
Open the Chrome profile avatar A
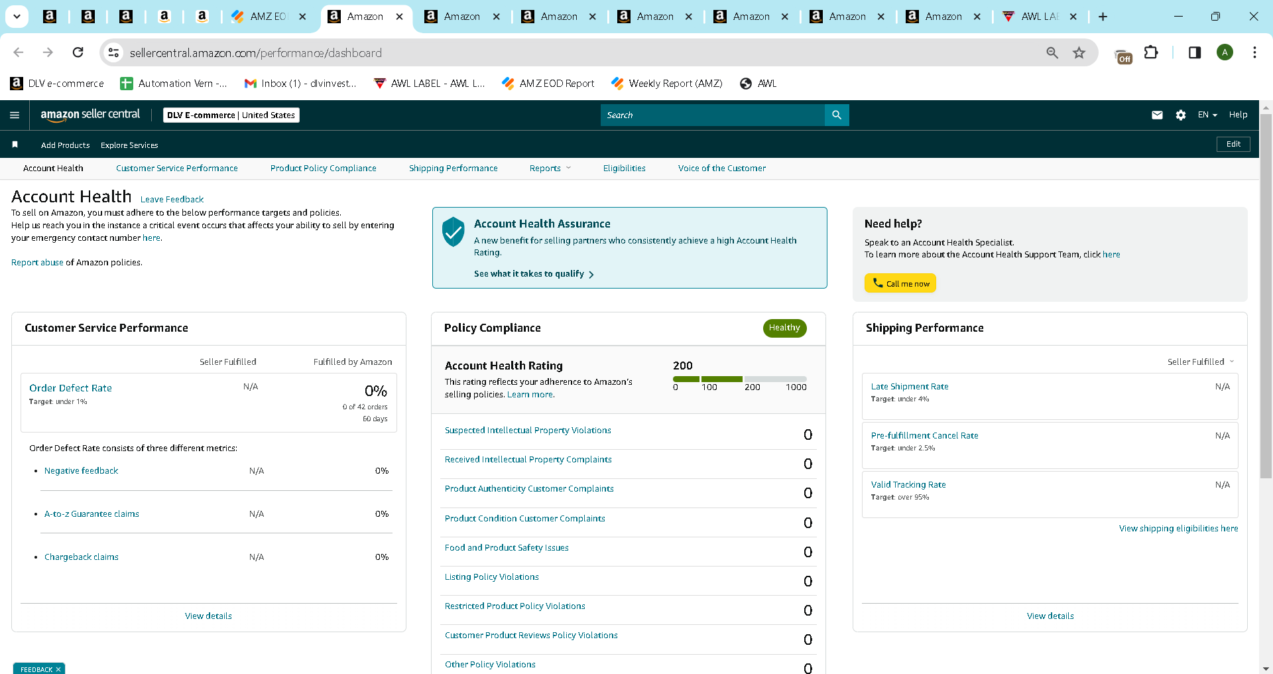click(x=1225, y=52)
